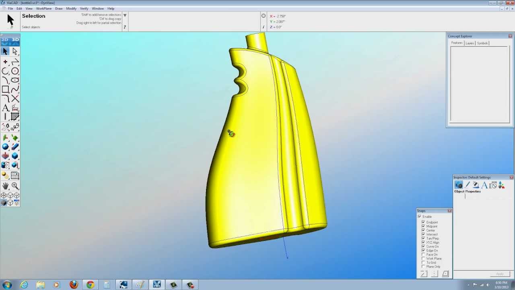Image resolution: width=515 pixels, height=290 pixels.
Task: Open the Calculator from the taskbar
Action: (x=107, y=285)
